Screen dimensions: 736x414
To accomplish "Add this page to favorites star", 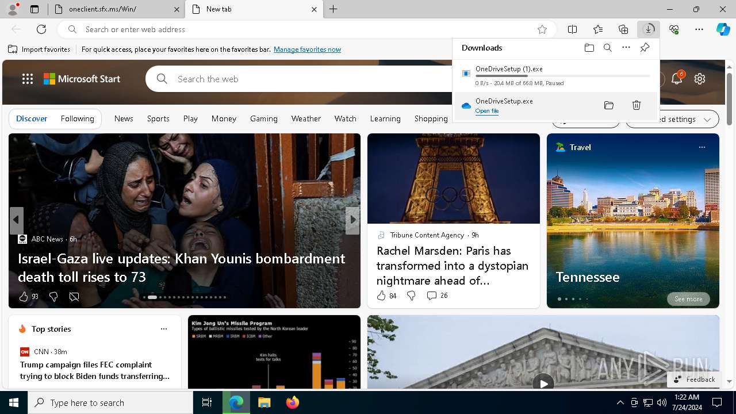I will 542,29.
